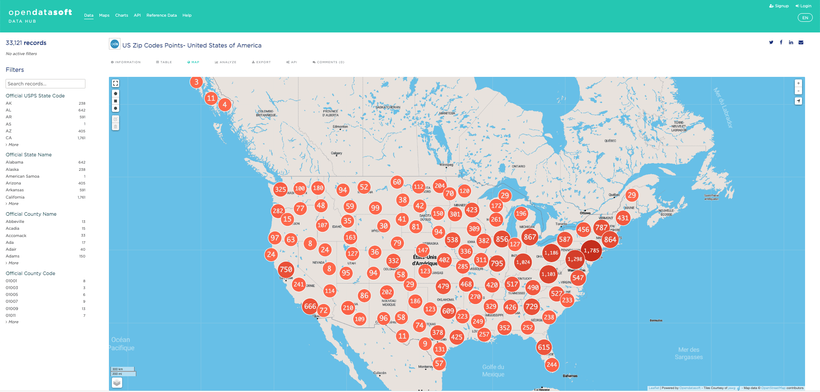
Task: Locate me using the geolocation arrow
Action: point(798,101)
